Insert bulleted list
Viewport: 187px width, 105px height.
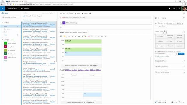(92, 36)
